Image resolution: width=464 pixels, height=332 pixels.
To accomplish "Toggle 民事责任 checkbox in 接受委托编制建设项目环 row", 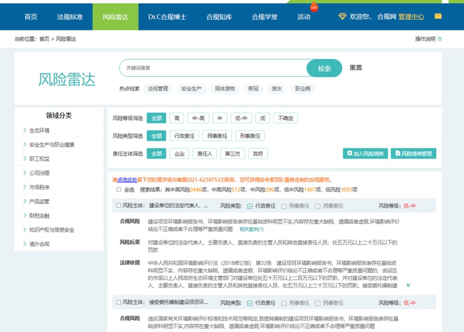I will tap(317, 303).
